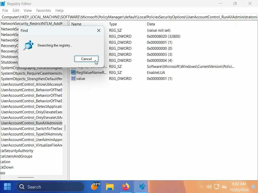The width and height of the screenshot is (258, 193).
Task: Click the 0x00000004 (4) data value
Action: click(x=159, y=61)
